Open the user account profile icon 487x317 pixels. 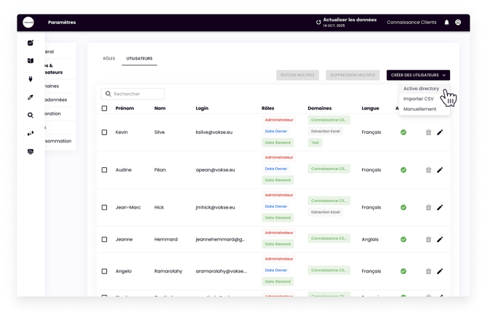click(458, 23)
